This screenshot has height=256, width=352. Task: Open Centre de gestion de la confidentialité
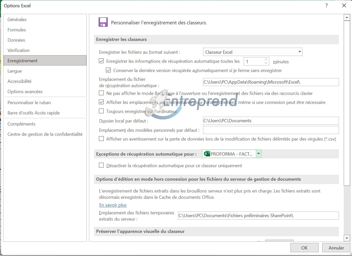click(45, 134)
